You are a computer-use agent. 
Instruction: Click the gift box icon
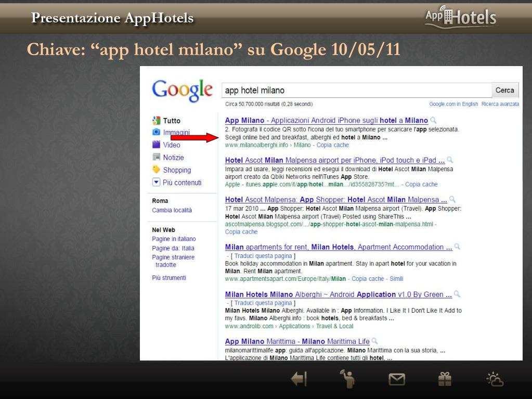445,379
